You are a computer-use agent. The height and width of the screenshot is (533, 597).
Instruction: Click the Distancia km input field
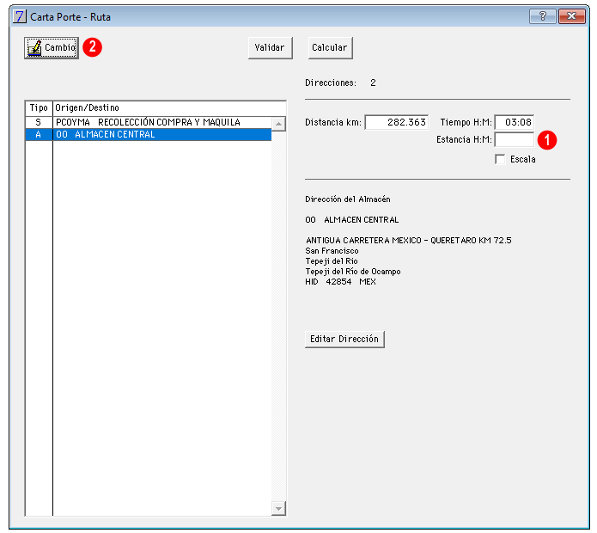(x=396, y=122)
